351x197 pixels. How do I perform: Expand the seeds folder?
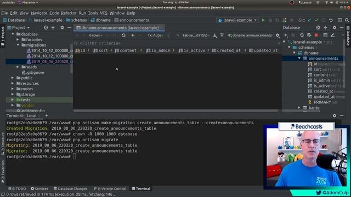click(18, 67)
